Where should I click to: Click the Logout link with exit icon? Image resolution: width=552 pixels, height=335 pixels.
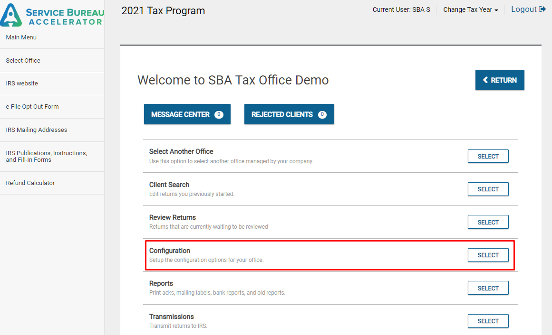[x=528, y=9]
